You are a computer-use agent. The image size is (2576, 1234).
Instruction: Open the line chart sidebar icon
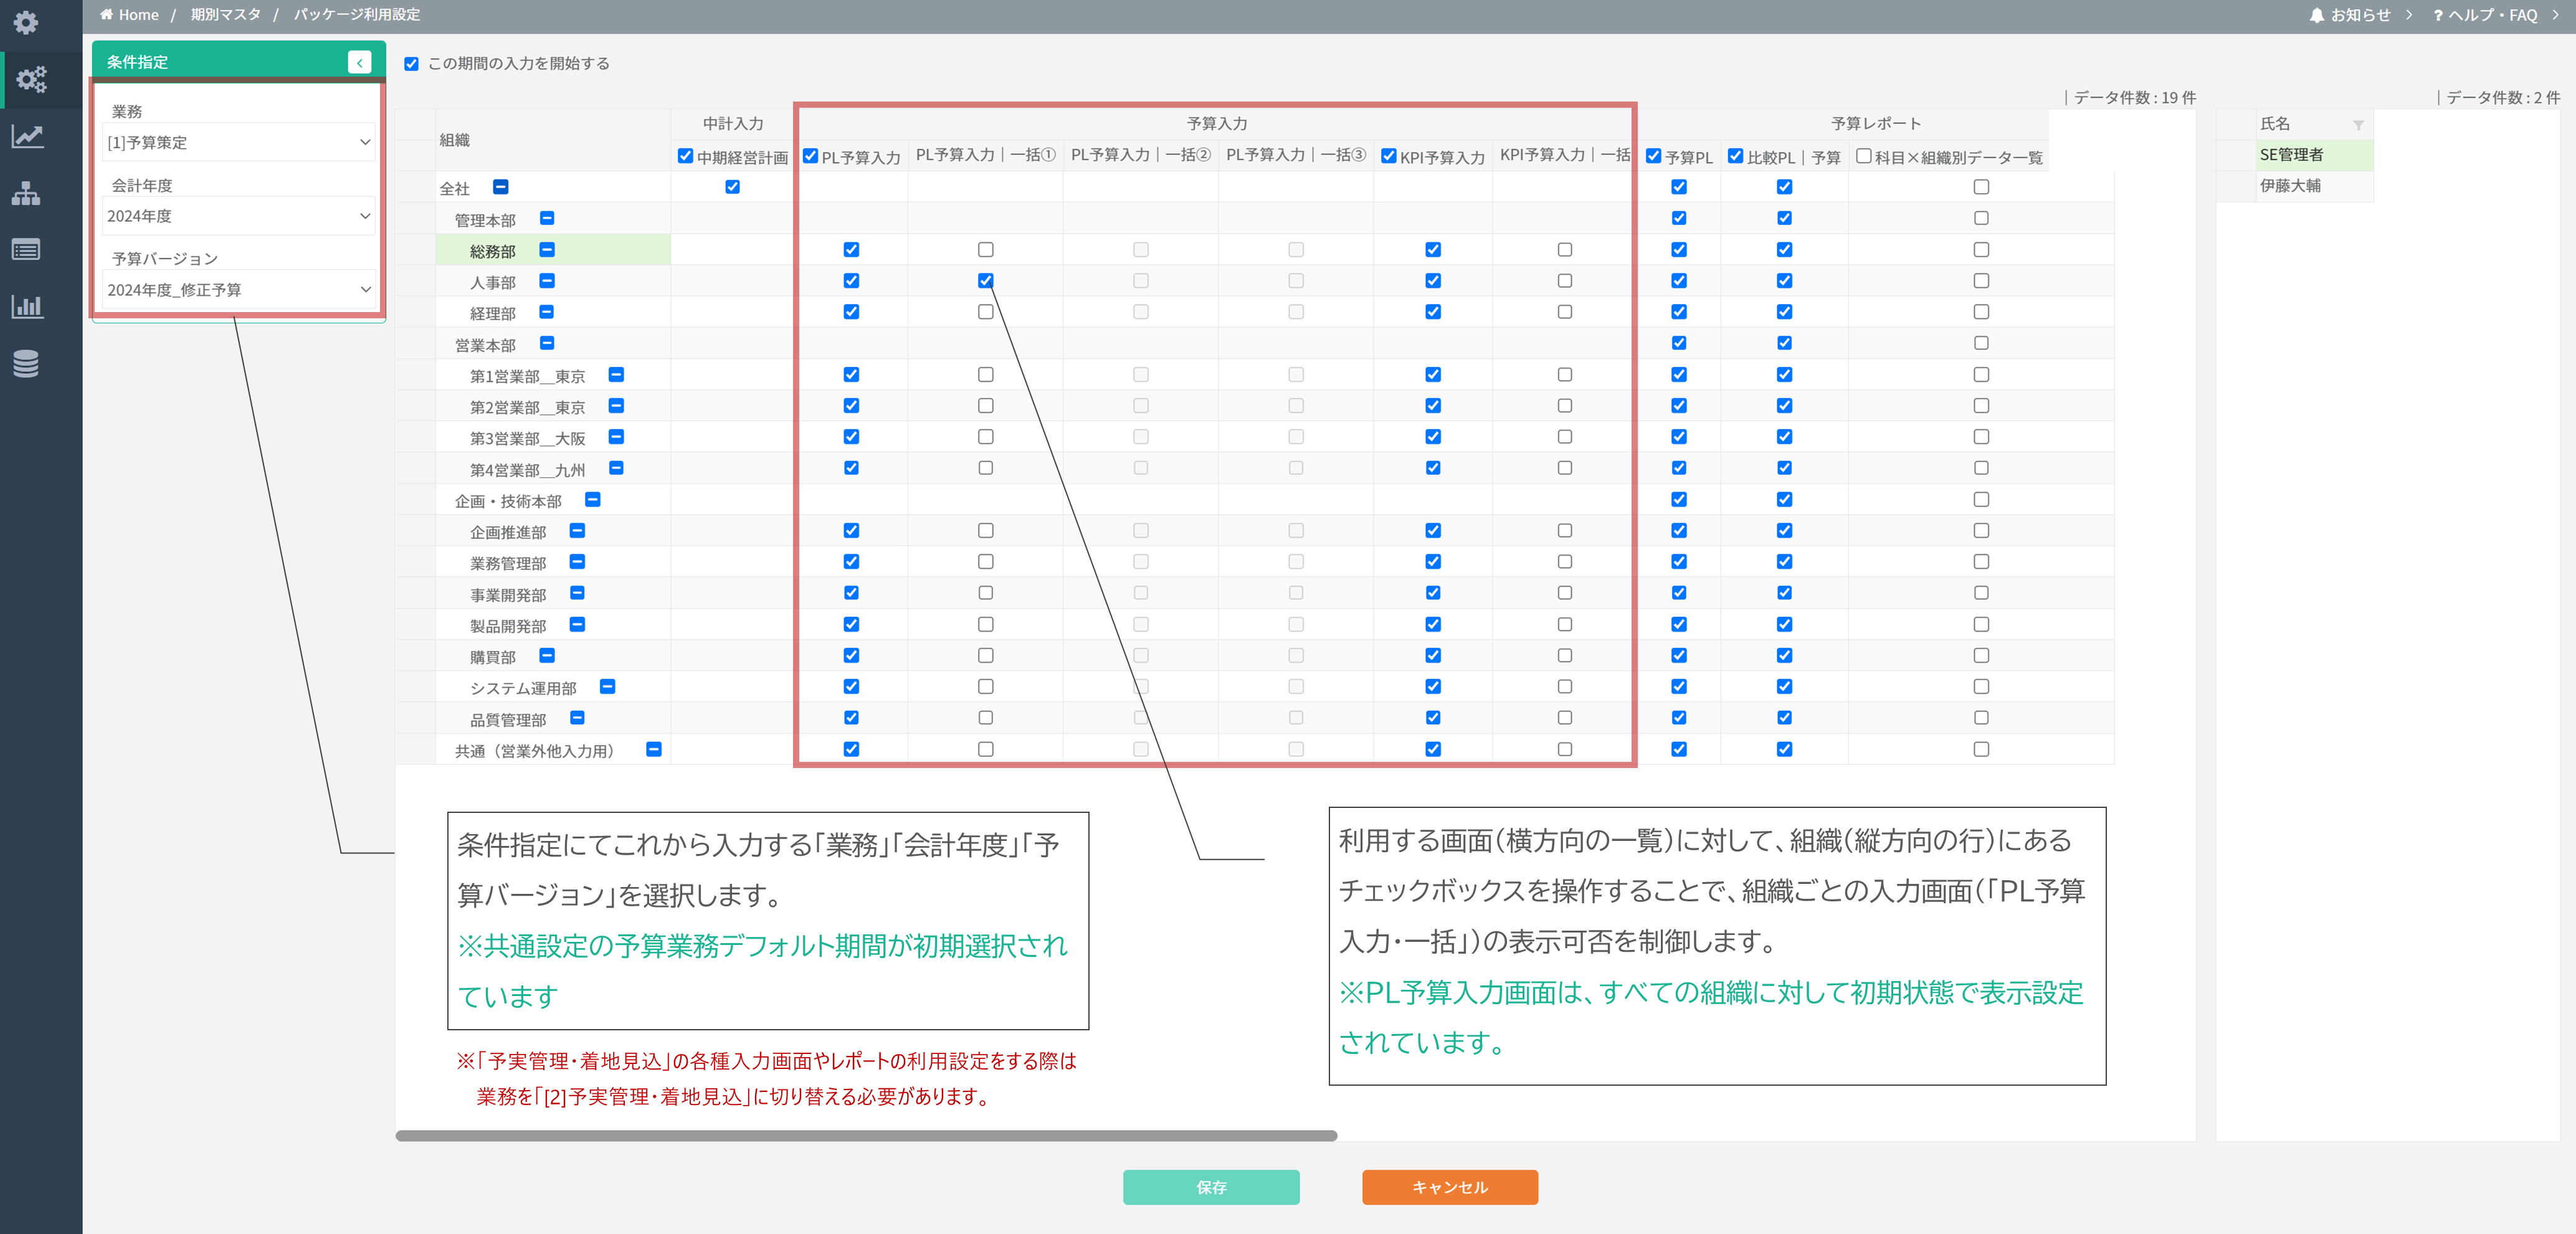[27, 136]
